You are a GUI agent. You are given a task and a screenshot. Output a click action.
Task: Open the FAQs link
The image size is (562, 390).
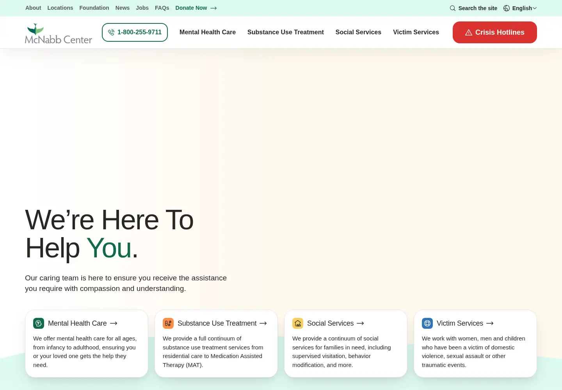[x=162, y=8]
